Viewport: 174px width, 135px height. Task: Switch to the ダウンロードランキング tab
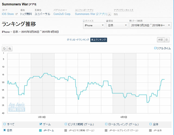pyautogui.click(x=78, y=40)
